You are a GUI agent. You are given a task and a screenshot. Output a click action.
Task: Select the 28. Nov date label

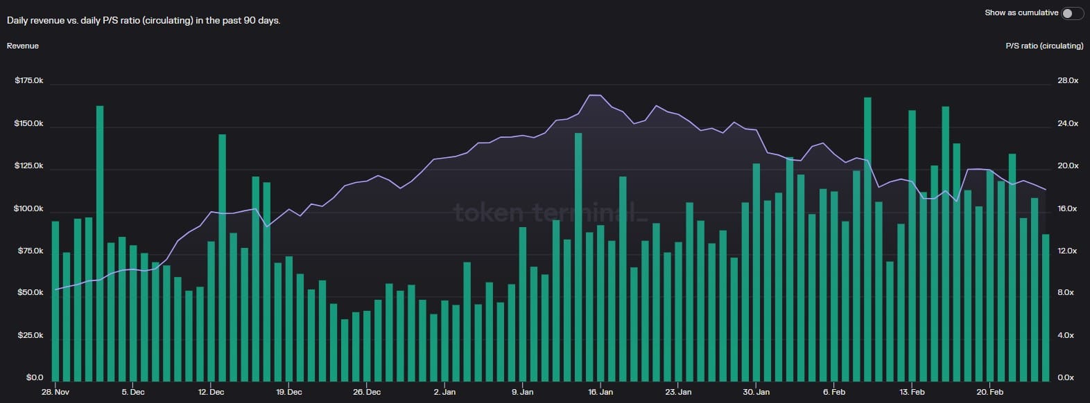56,392
